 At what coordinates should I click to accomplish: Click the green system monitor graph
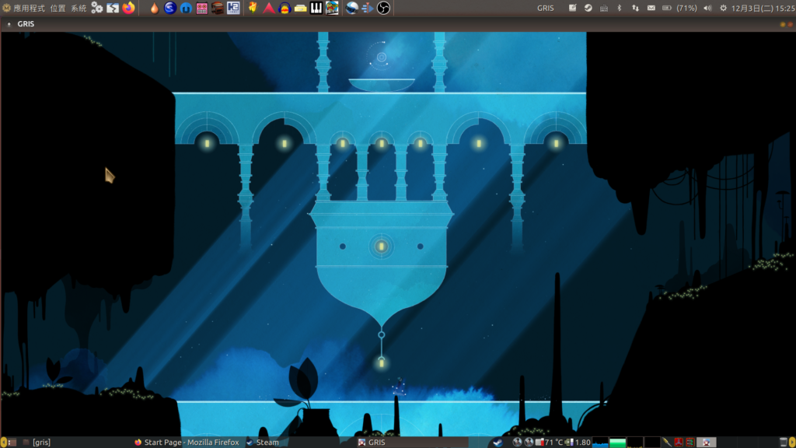click(x=617, y=443)
